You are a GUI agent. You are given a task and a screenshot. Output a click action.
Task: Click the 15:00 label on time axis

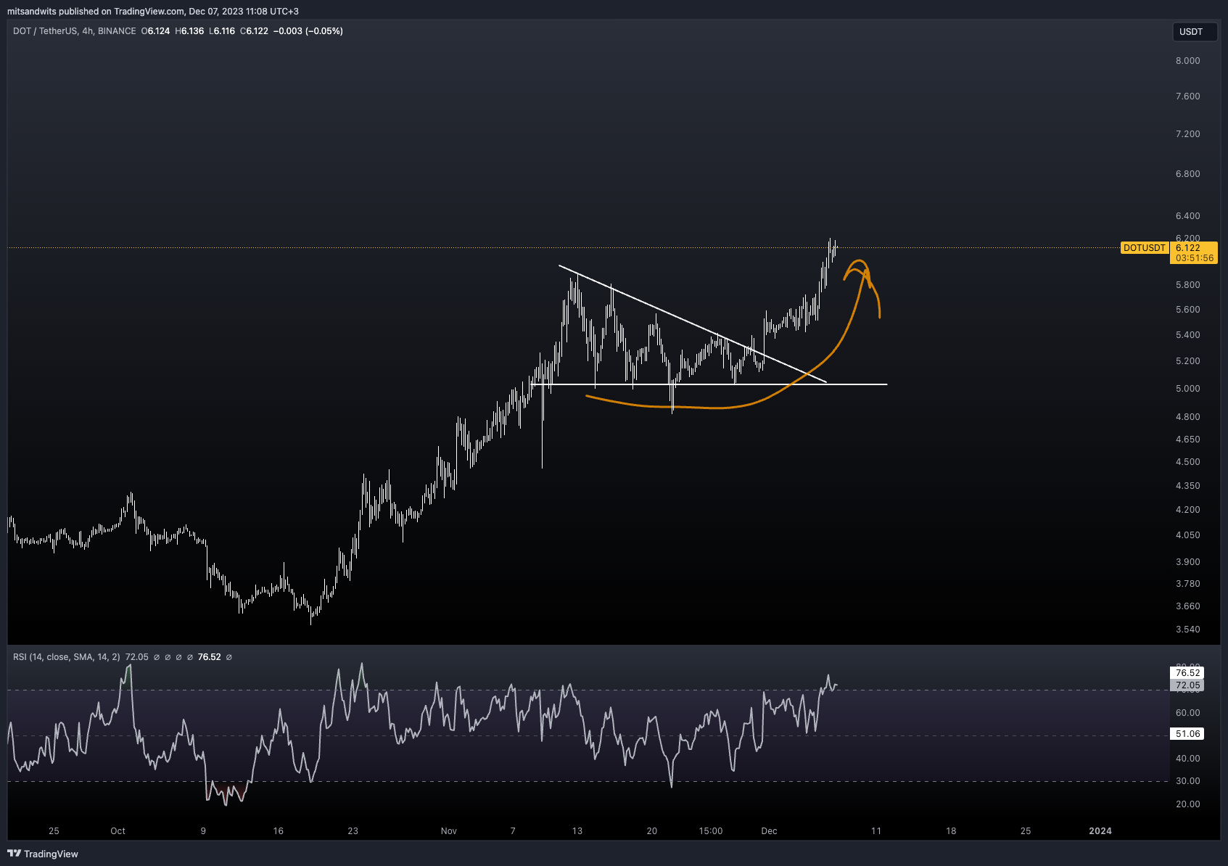pyautogui.click(x=711, y=831)
